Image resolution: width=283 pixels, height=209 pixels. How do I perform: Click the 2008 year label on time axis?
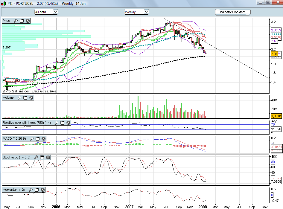203,207
